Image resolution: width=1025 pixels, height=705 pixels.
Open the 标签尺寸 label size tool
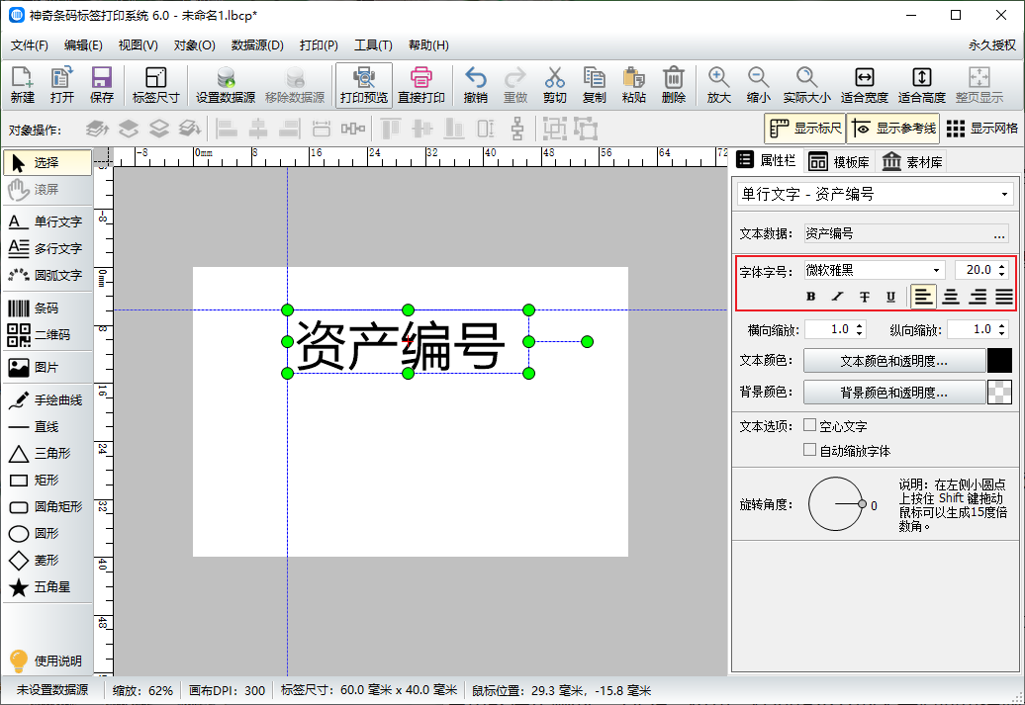[x=155, y=85]
